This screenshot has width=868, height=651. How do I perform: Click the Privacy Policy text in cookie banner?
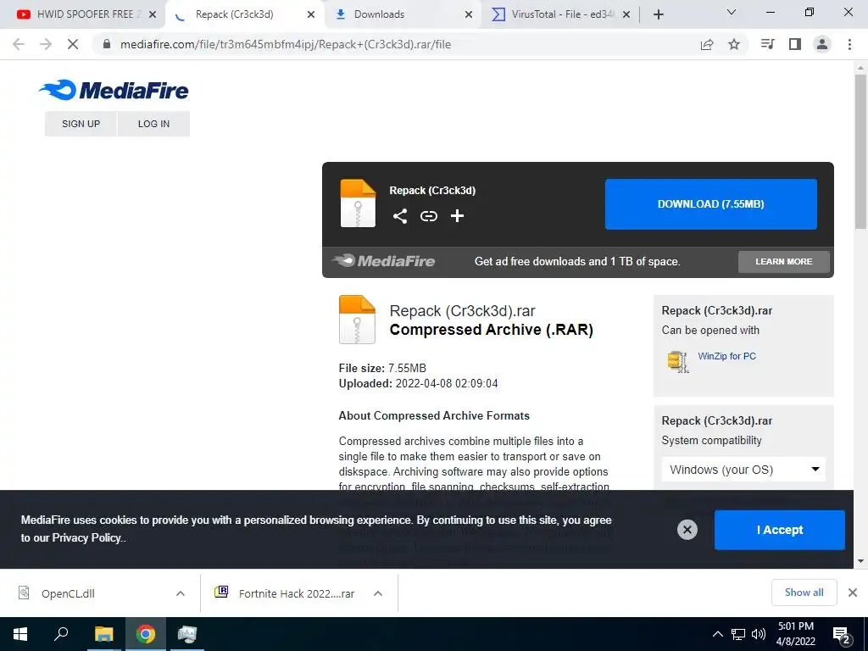pos(86,537)
